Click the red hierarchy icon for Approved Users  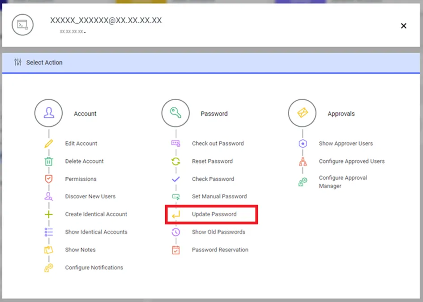303,161
